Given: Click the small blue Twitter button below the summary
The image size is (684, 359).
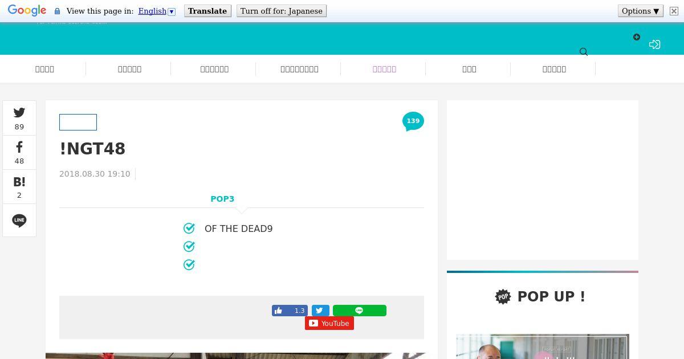Looking at the screenshot, I should 320,311.
